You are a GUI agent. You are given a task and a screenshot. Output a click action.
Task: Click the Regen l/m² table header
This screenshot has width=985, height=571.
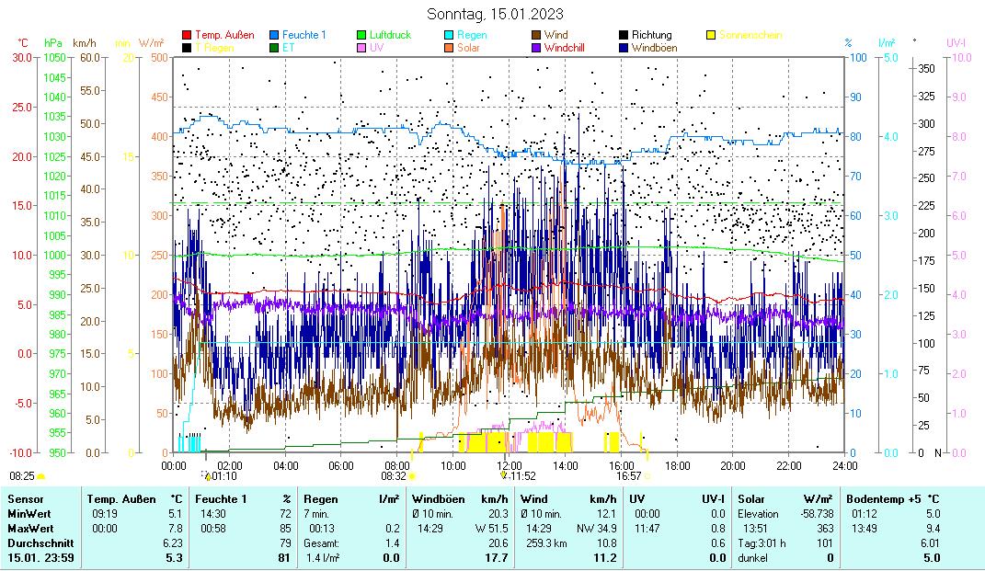click(350, 497)
